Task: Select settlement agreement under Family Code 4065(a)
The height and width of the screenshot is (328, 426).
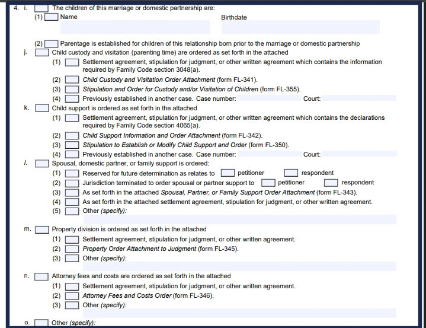Action: click(x=72, y=118)
